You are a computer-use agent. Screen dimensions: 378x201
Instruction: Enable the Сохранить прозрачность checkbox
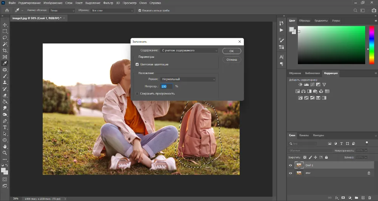click(137, 93)
